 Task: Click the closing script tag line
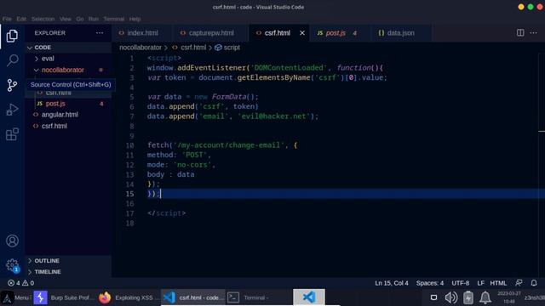click(x=167, y=213)
